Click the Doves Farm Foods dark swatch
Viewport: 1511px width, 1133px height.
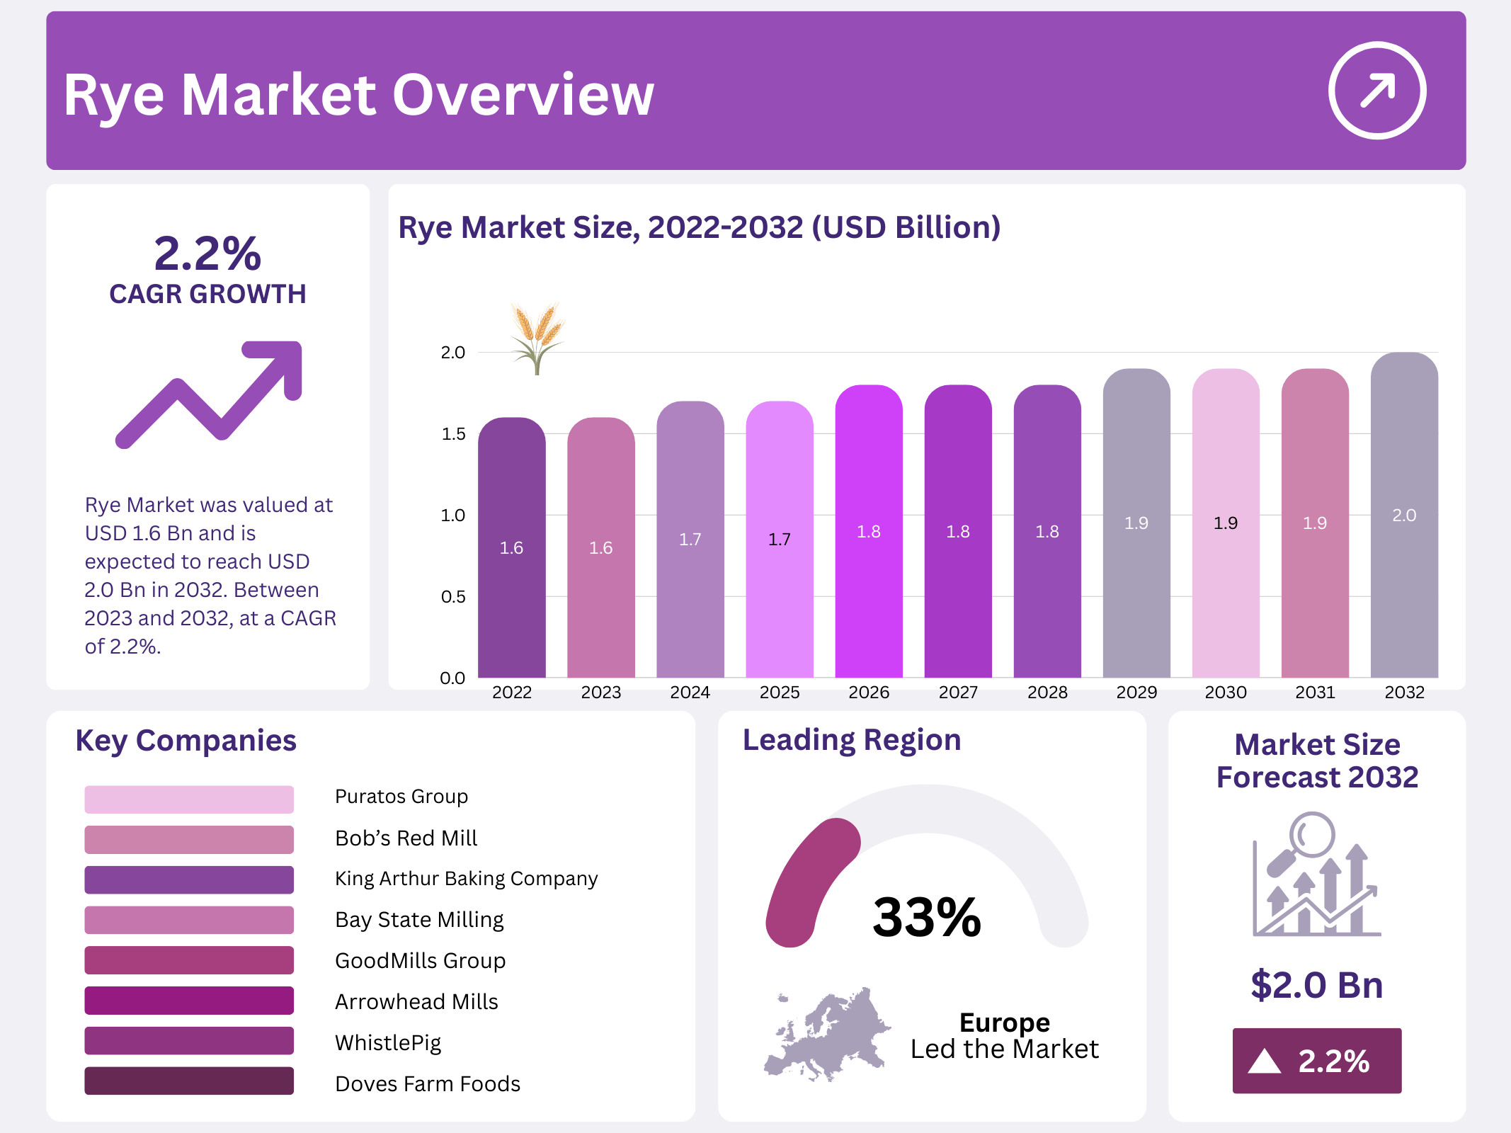coord(189,1081)
